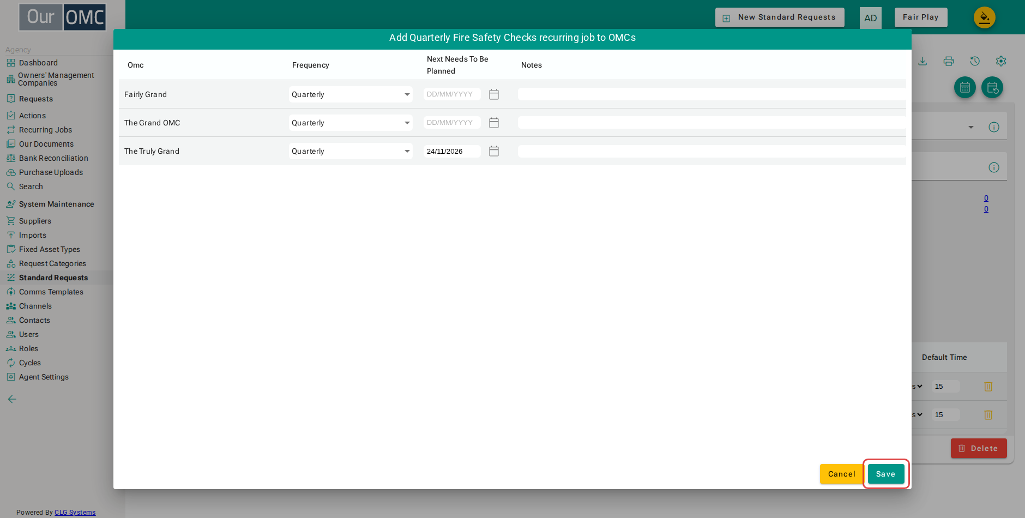1025x518 pixels.
Task: Open Comms Templates in sidebar
Action: [x=51, y=292]
